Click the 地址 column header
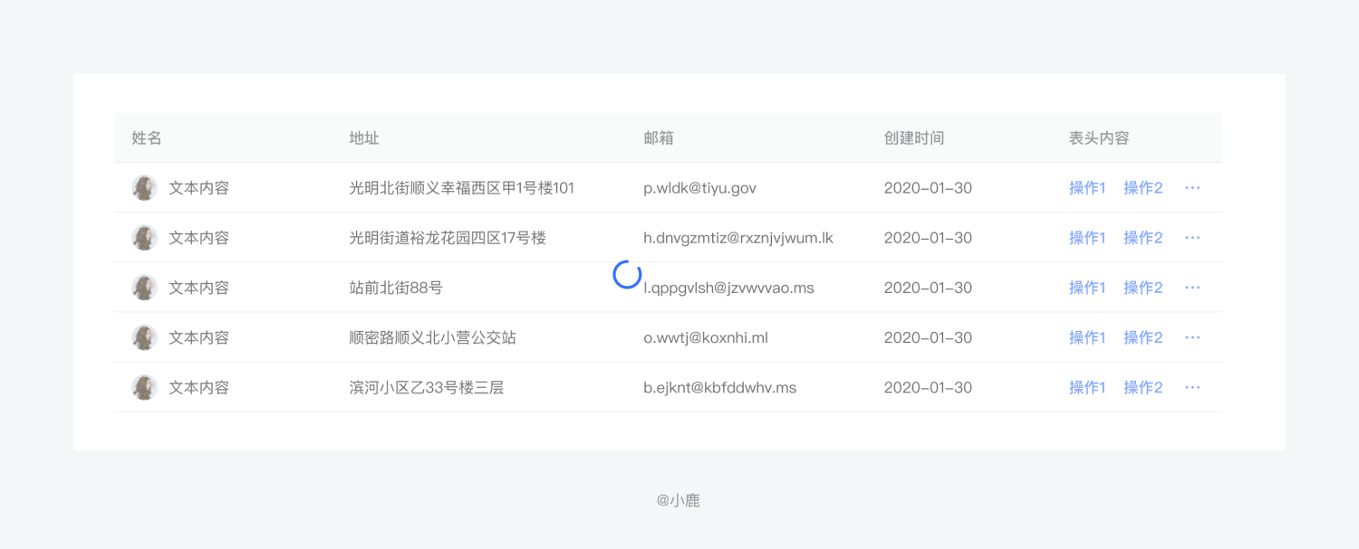 364,138
